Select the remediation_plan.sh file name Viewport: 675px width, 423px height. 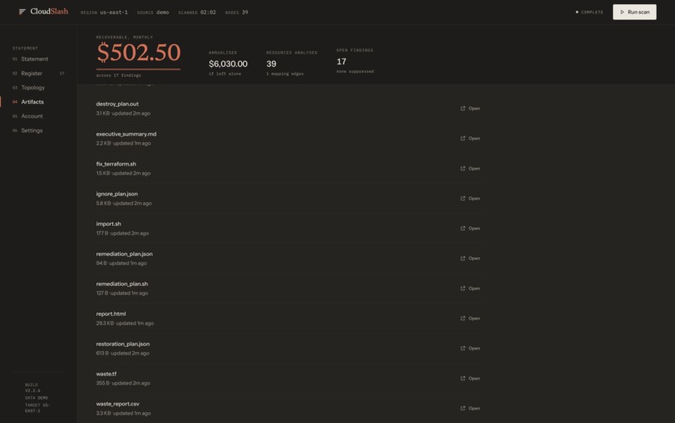pyautogui.click(x=121, y=283)
